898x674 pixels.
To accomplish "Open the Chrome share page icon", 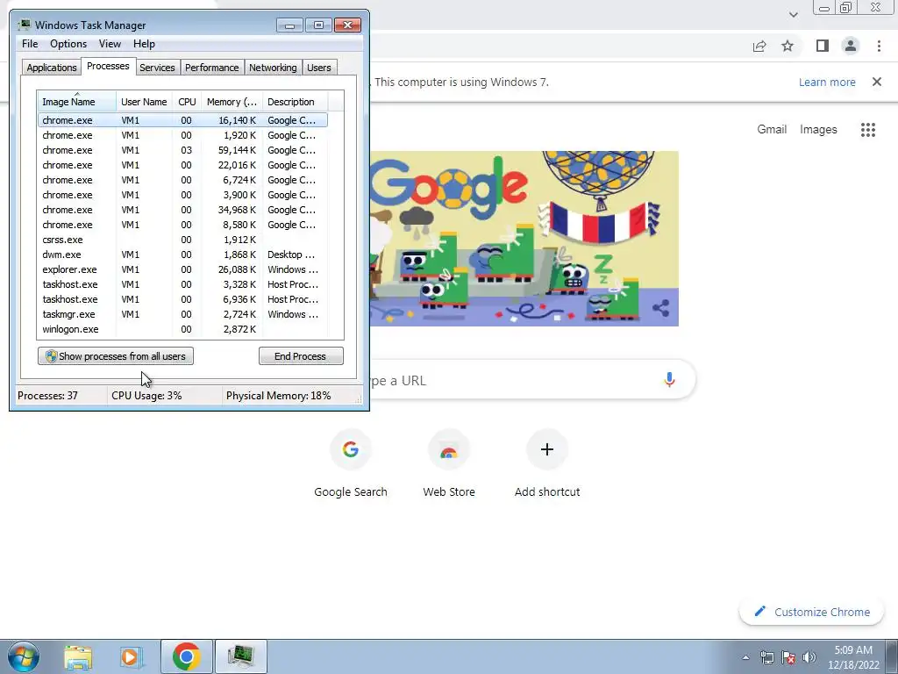I will [759, 46].
